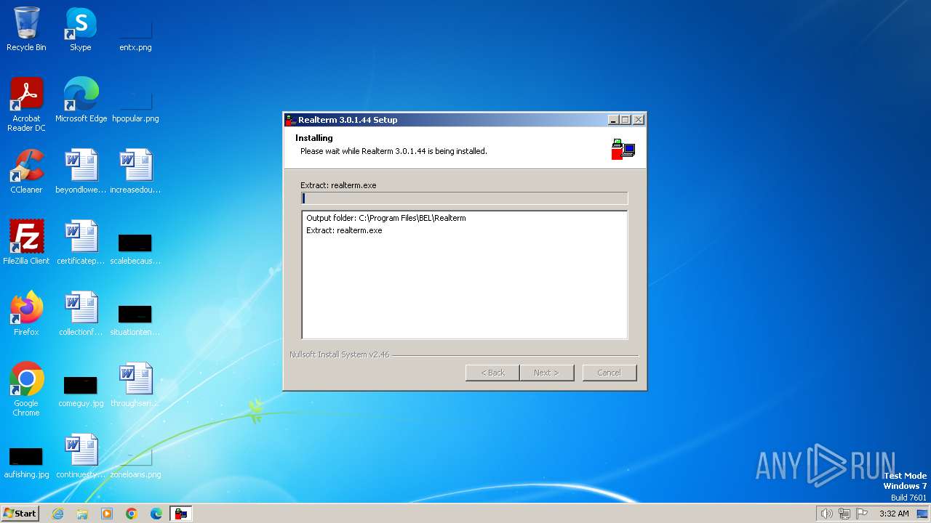This screenshot has width=931, height=523.
Task: Open Internet Explorer from the taskbar
Action: click(x=57, y=514)
